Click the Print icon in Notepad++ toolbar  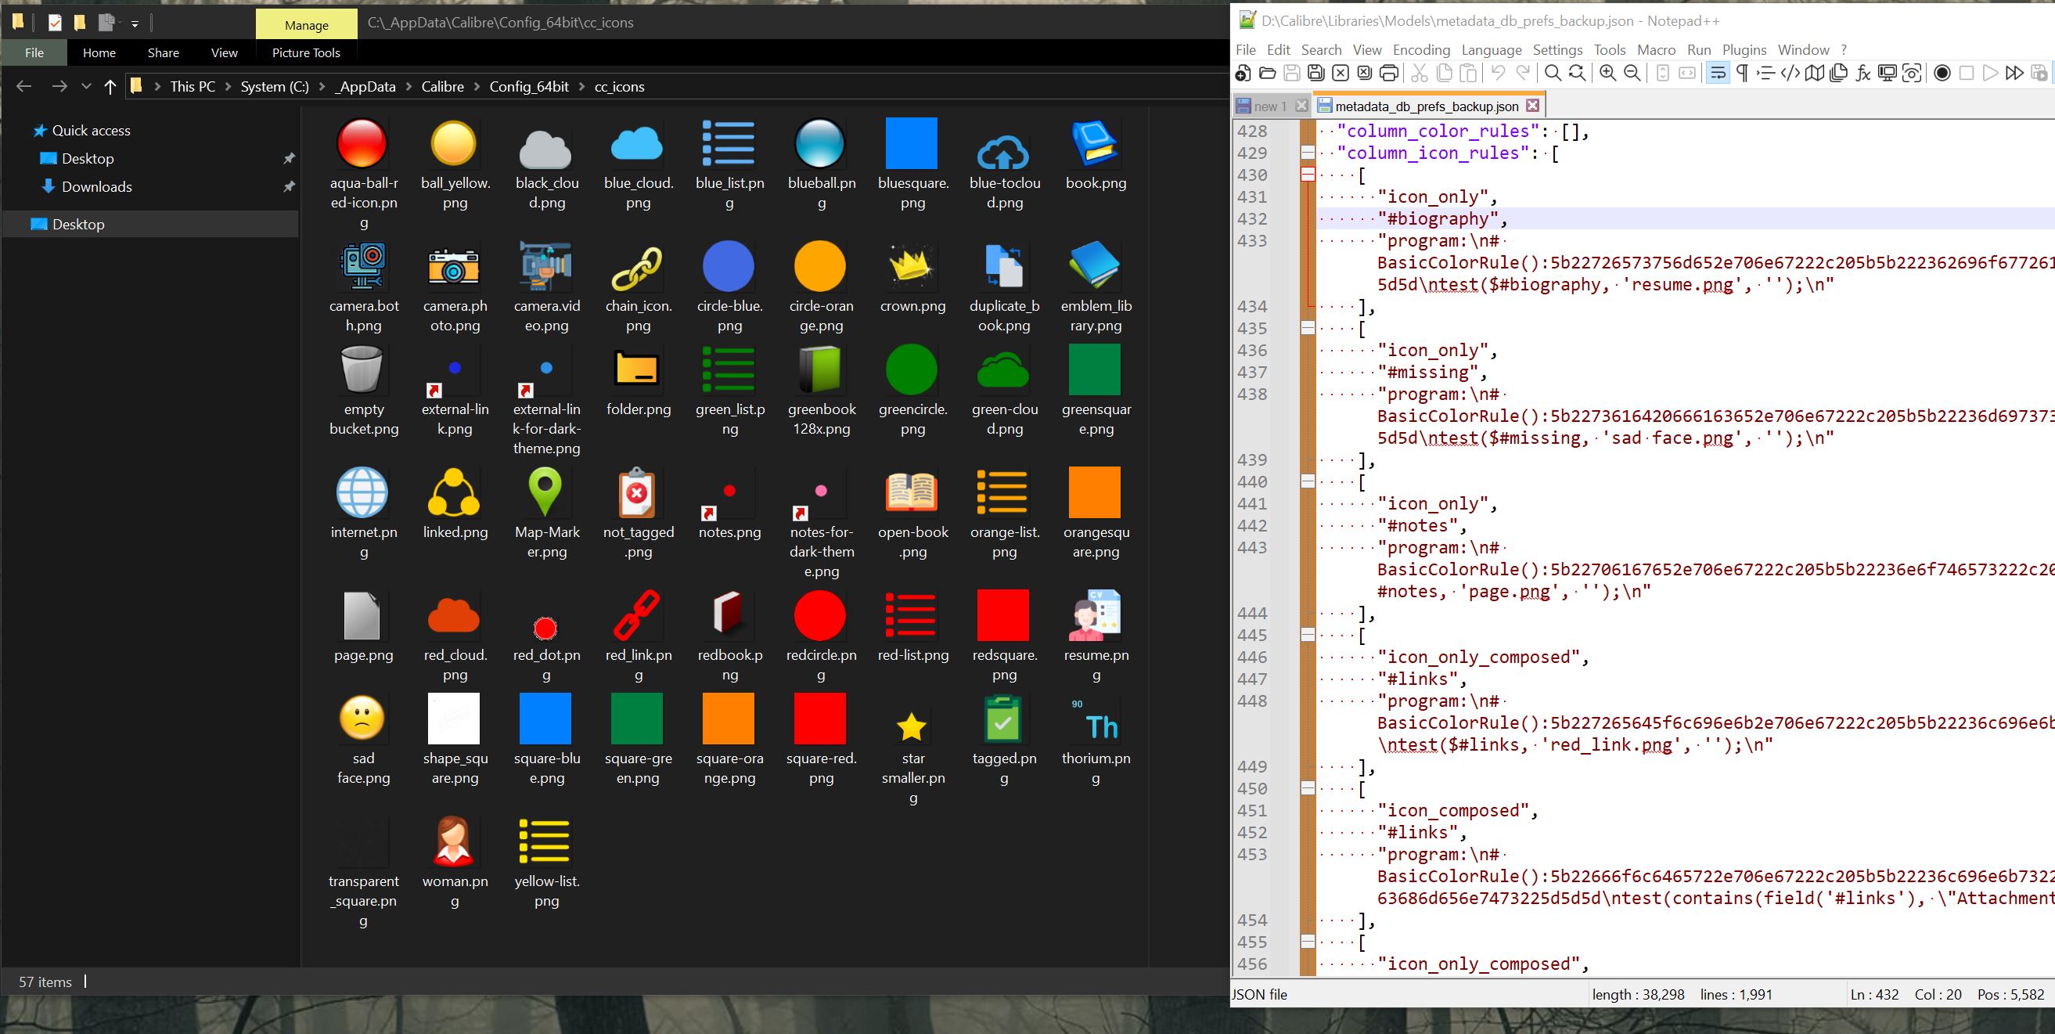[1389, 74]
